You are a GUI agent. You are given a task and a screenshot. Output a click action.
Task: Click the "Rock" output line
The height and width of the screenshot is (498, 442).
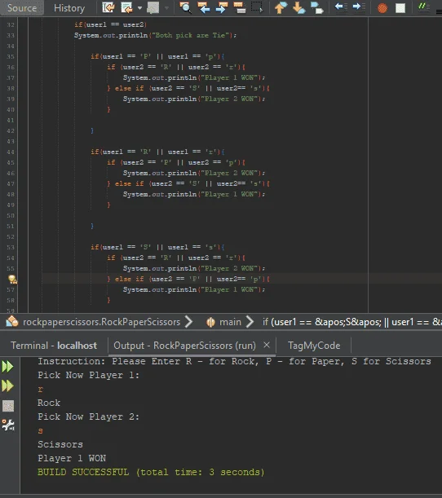tap(49, 403)
